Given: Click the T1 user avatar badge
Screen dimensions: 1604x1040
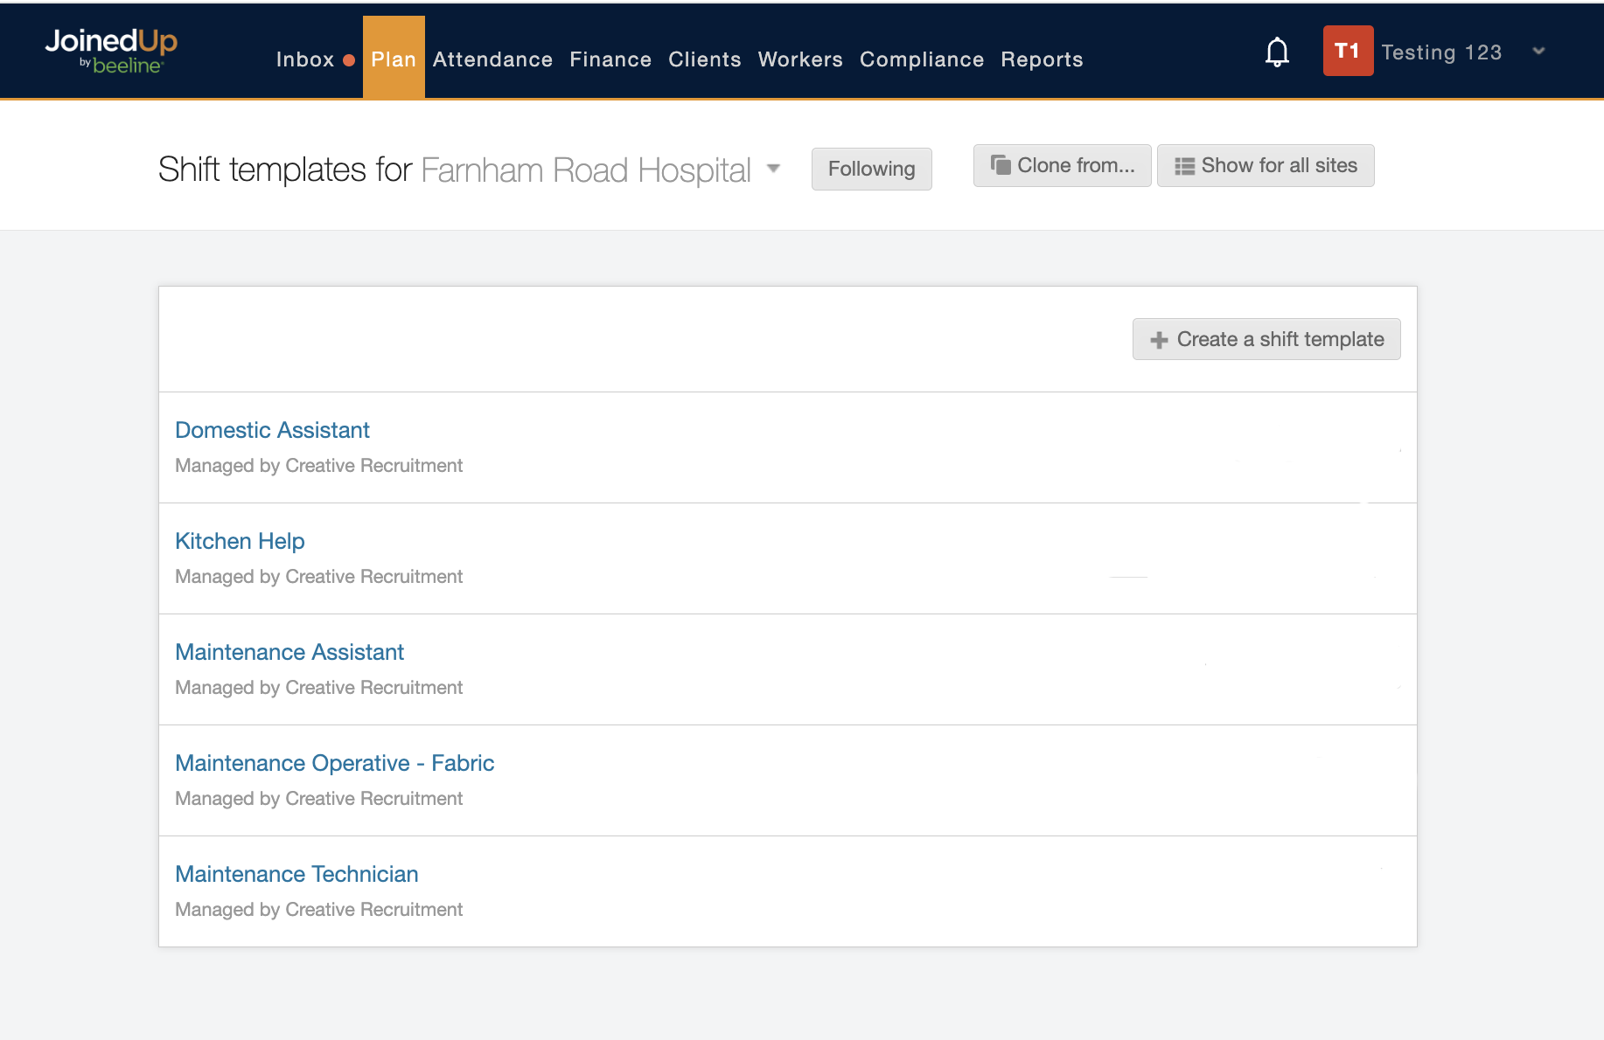Looking at the screenshot, I should tap(1347, 52).
